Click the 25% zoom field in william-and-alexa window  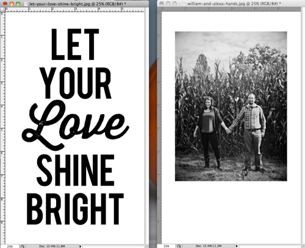tap(167, 246)
